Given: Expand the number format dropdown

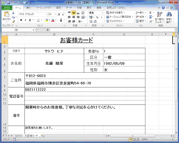Looking at the screenshot, I should click(x=102, y=13).
